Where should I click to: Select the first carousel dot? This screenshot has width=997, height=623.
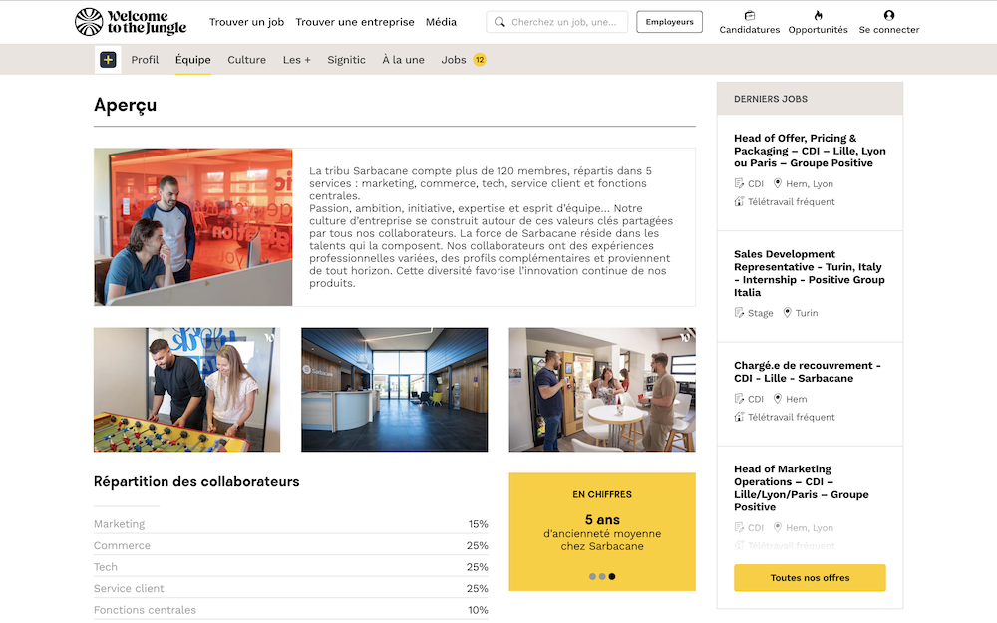click(x=592, y=576)
